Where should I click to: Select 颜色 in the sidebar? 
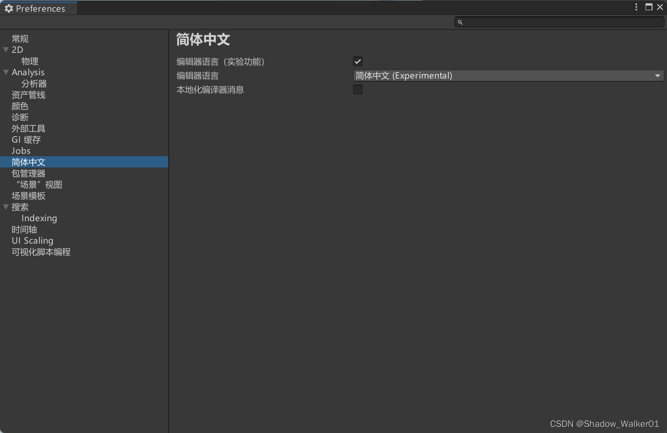[20, 106]
